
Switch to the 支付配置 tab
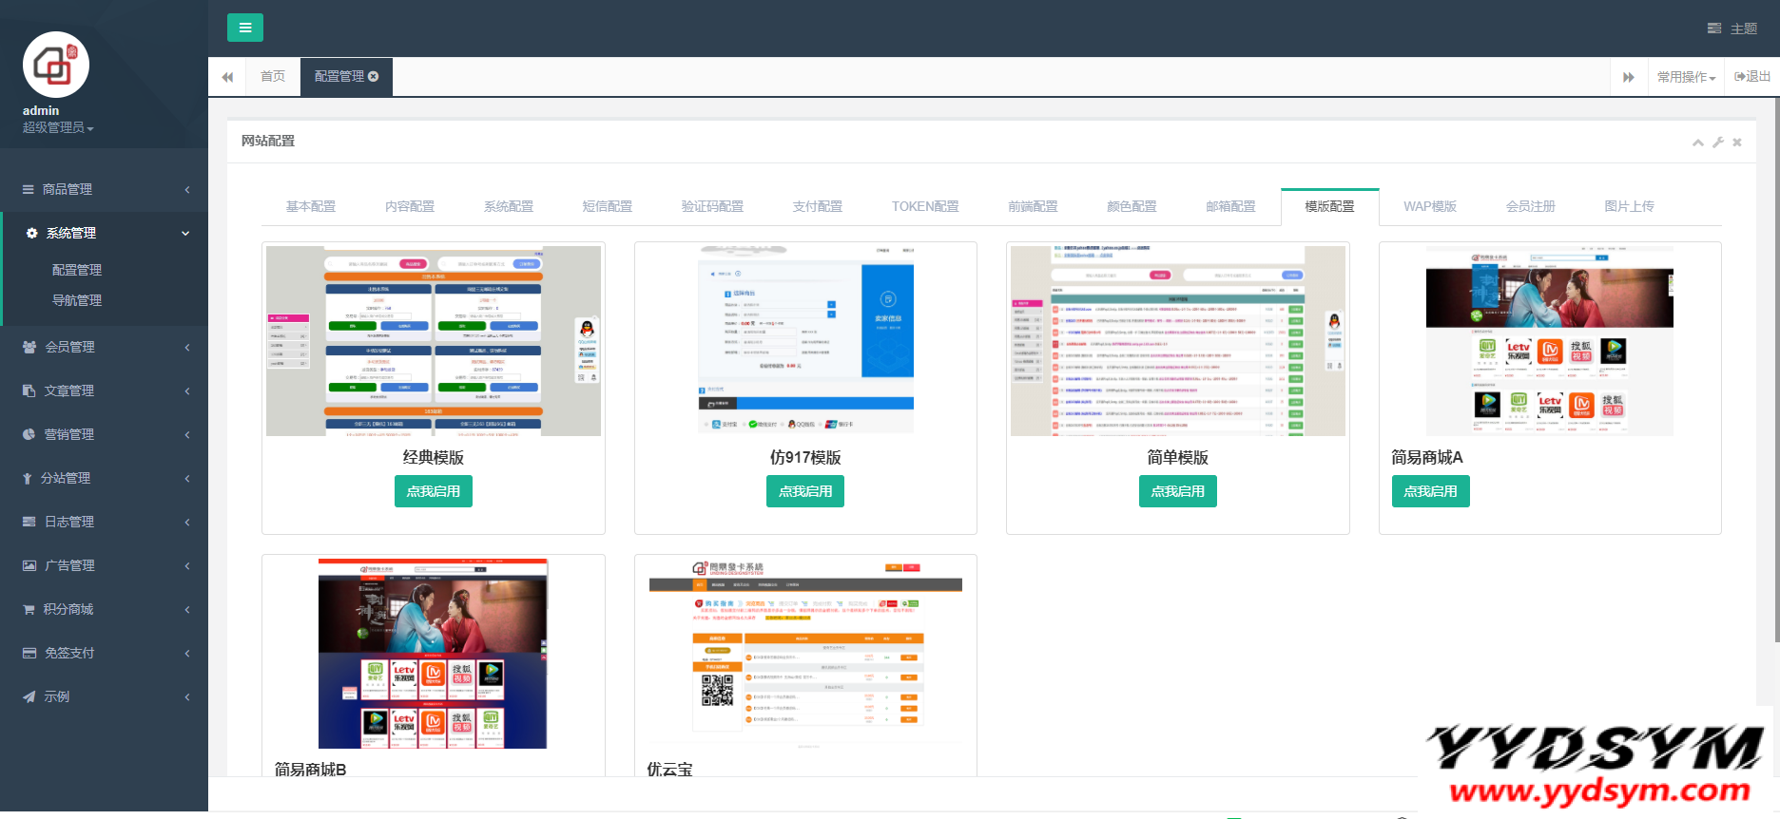point(817,206)
